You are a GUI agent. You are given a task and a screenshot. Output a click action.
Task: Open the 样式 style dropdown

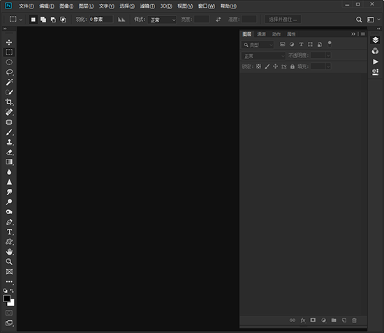point(162,20)
